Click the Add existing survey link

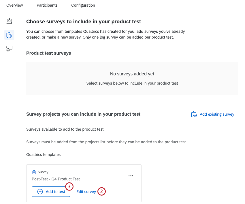point(217,114)
